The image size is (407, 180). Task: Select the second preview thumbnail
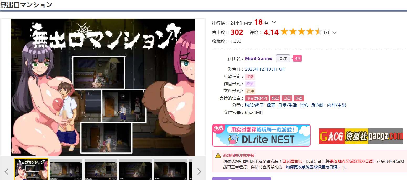[x=66, y=169]
